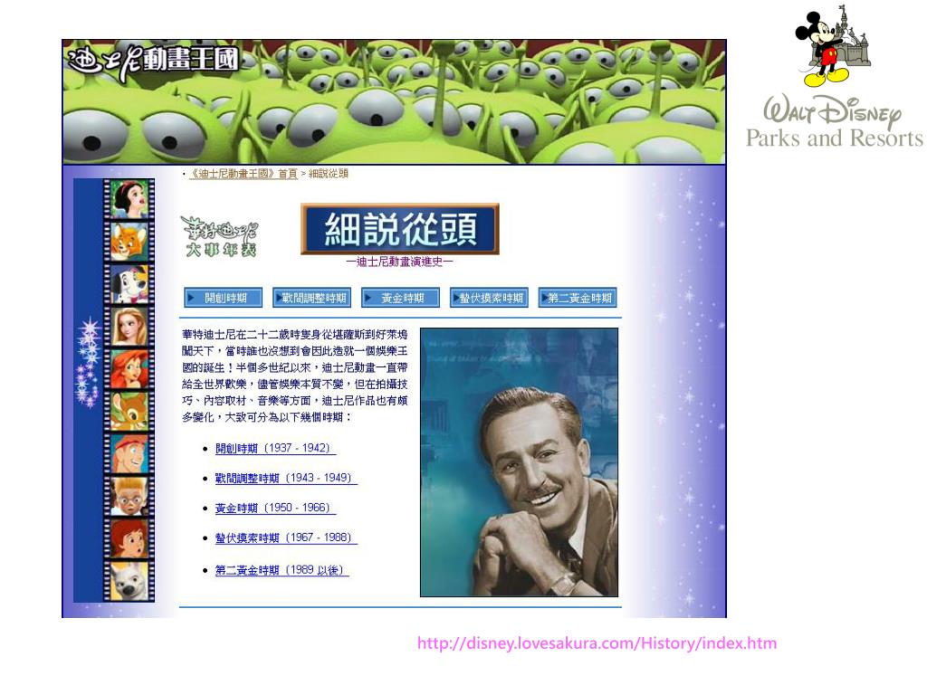Click the Dalmatian puppy film strip thumbnail
The width and height of the screenshot is (927, 695).
tap(129, 284)
